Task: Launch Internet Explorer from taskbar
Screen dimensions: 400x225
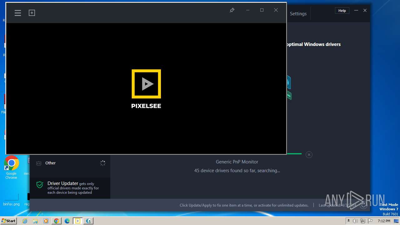Action: [25, 221]
